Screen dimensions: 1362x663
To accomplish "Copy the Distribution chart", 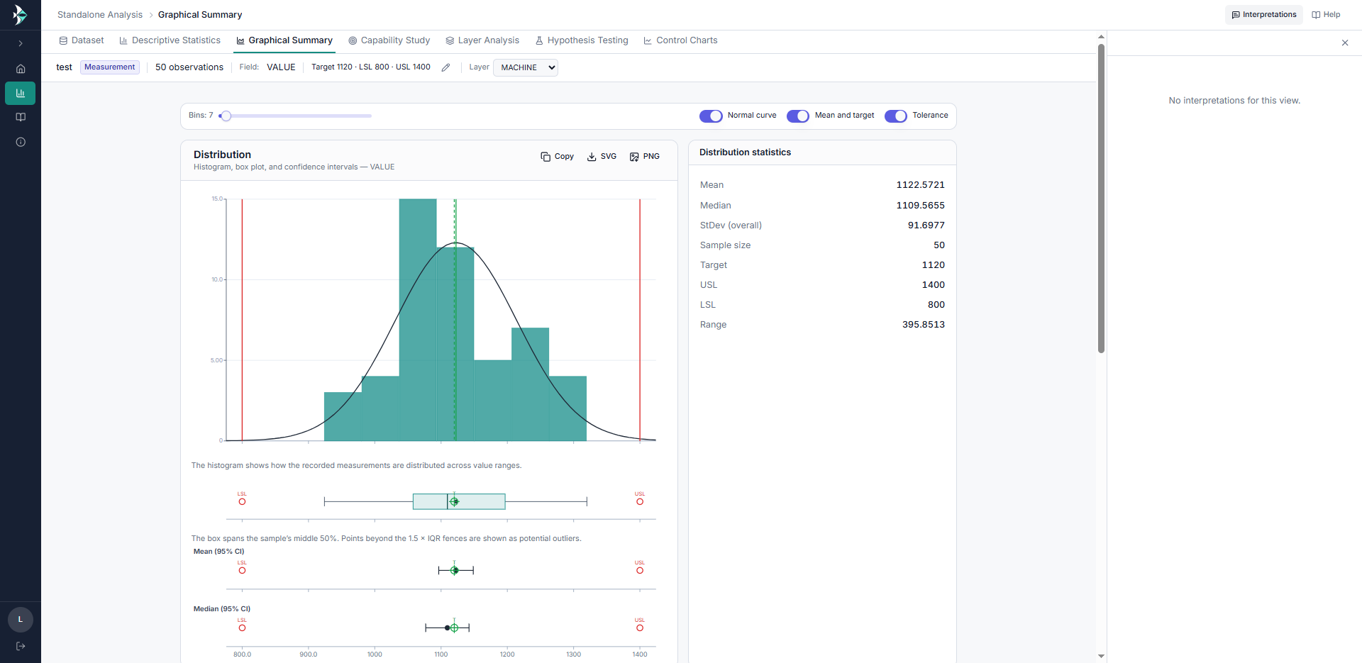I will (558, 157).
